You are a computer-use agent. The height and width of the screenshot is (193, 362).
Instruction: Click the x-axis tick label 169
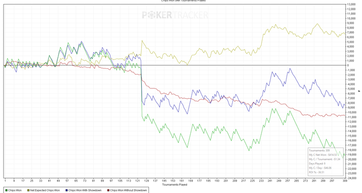tap(190, 181)
